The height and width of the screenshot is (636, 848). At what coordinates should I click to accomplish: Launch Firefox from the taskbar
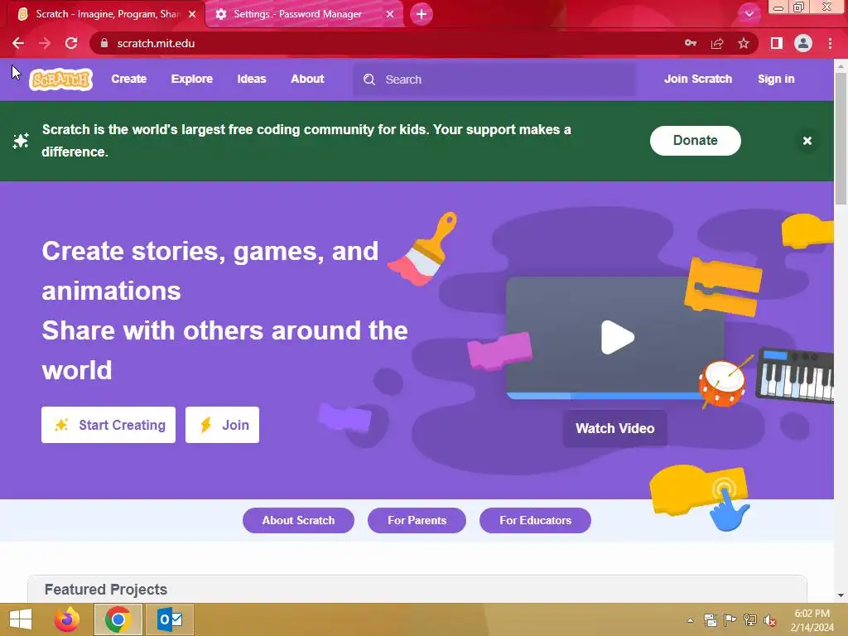[67, 619]
